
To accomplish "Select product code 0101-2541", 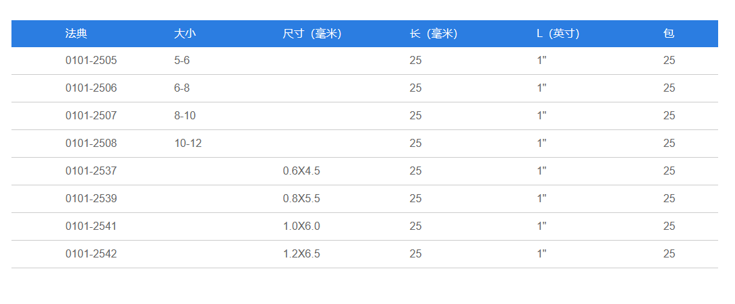I will point(91,226).
